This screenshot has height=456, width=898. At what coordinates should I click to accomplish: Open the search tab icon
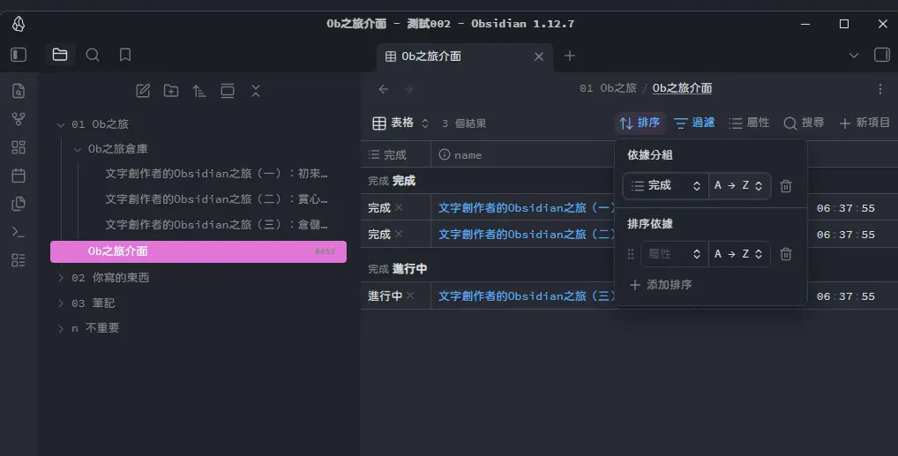tap(93, 55)
